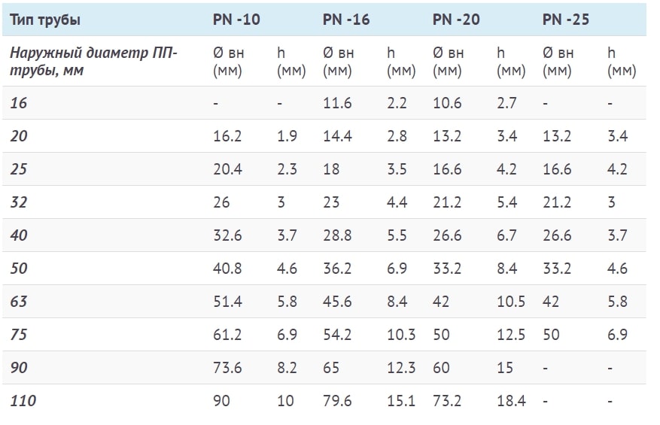Click the cell containing 20.4

click(227, 169)
